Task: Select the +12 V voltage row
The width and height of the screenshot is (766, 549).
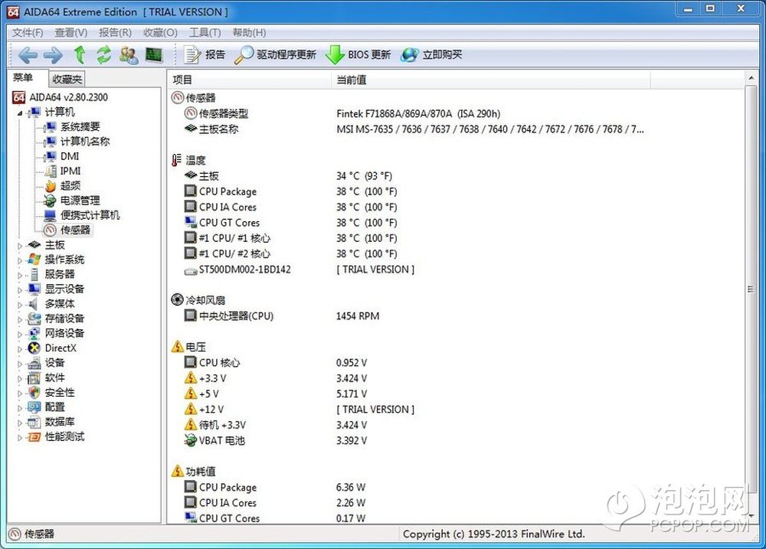Action: pyautogui.click(x=299, y=410)
